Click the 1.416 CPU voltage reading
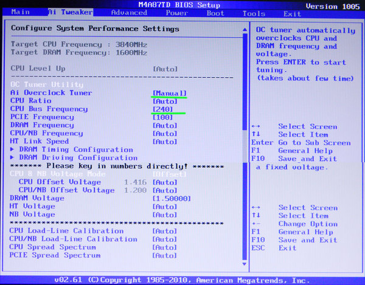This screenshot has height=285, width=365. (x=135, y=182)
